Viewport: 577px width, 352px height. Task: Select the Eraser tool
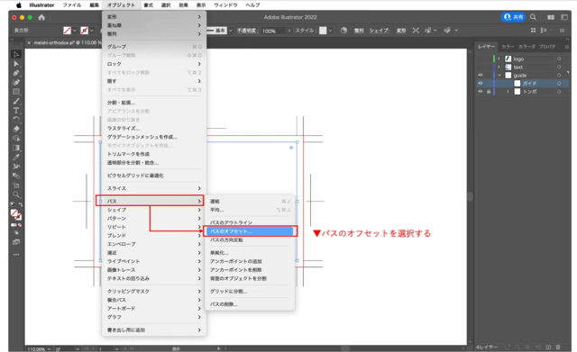(x=16, y=129)
